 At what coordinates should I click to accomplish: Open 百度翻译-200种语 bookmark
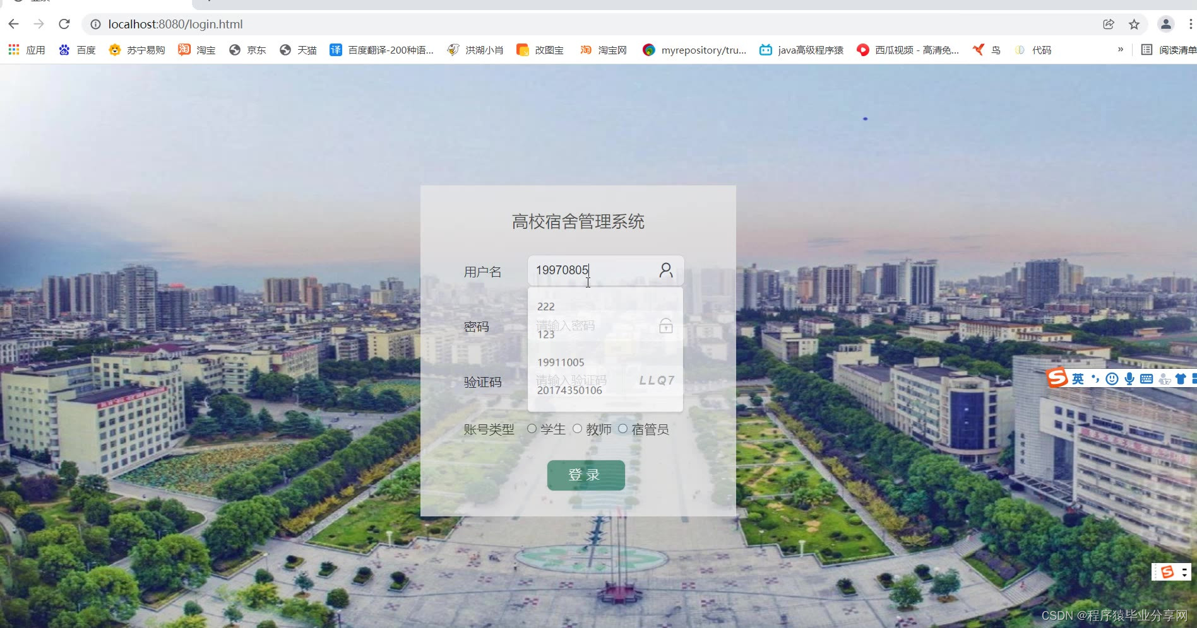(381, 50)
